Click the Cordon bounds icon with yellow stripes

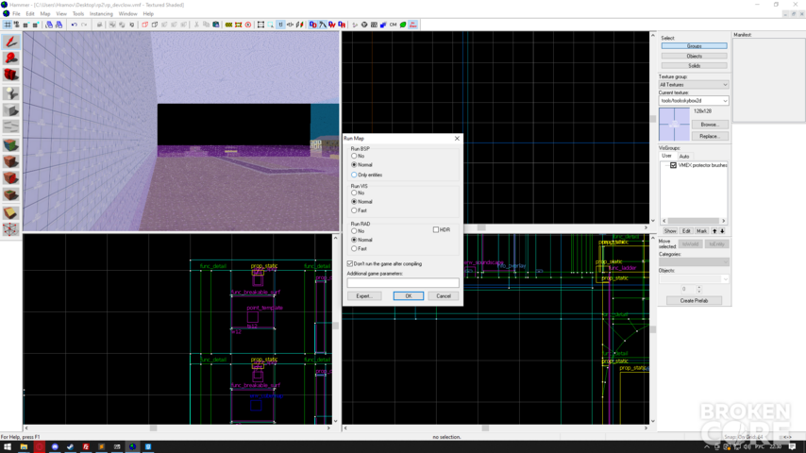pyautogui.click(x=228, y=25)
